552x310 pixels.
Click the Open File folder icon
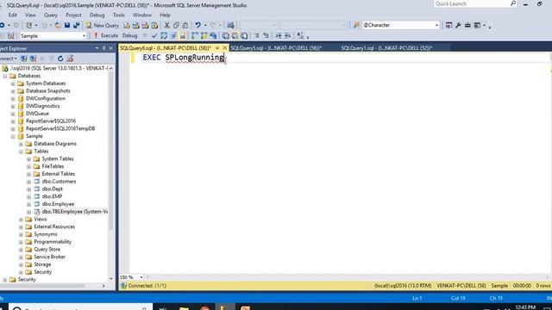click(x=58, y=25)
